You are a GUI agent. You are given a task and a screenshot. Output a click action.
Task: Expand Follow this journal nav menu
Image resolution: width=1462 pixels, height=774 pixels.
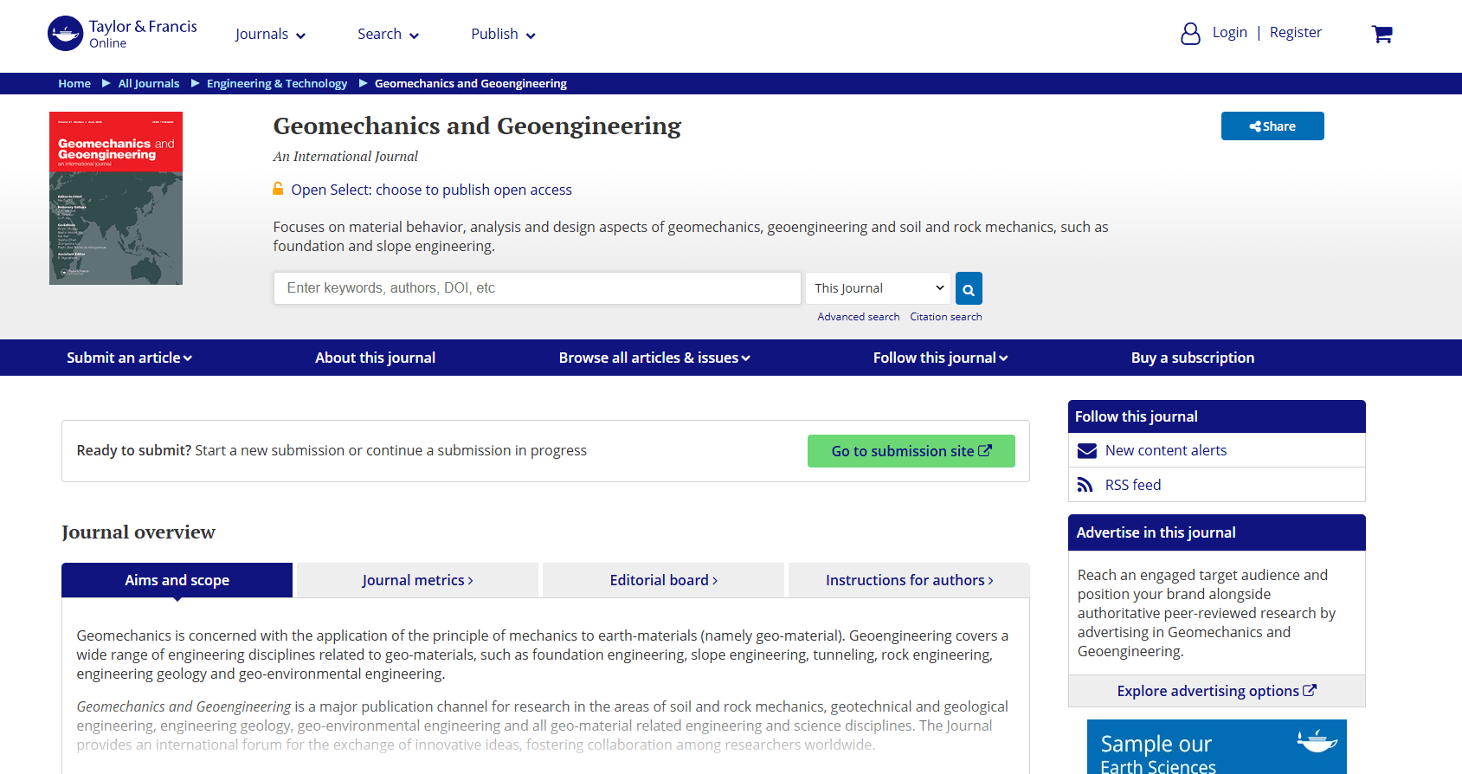tap(940, 358)
